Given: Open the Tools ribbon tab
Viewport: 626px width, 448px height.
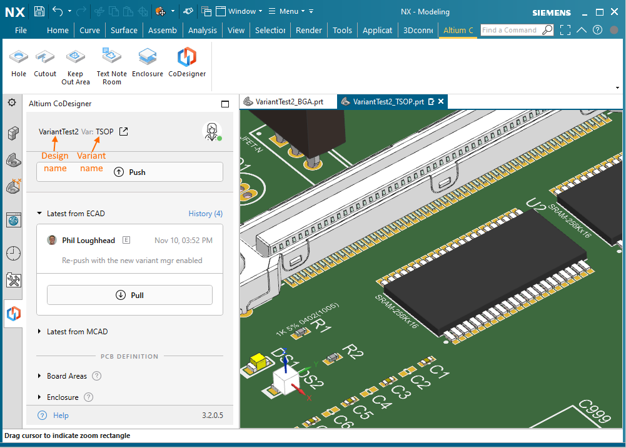Looking at the screenshot, I should (343, 31).
